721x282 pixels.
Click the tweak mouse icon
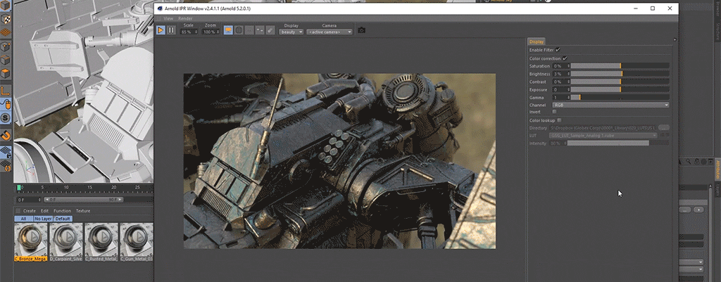click(6, 104)
